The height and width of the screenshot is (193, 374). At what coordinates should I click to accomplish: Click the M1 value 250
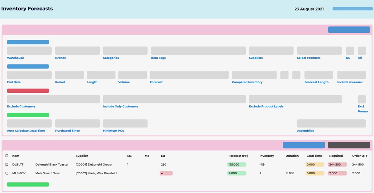[x=164, y=164]
